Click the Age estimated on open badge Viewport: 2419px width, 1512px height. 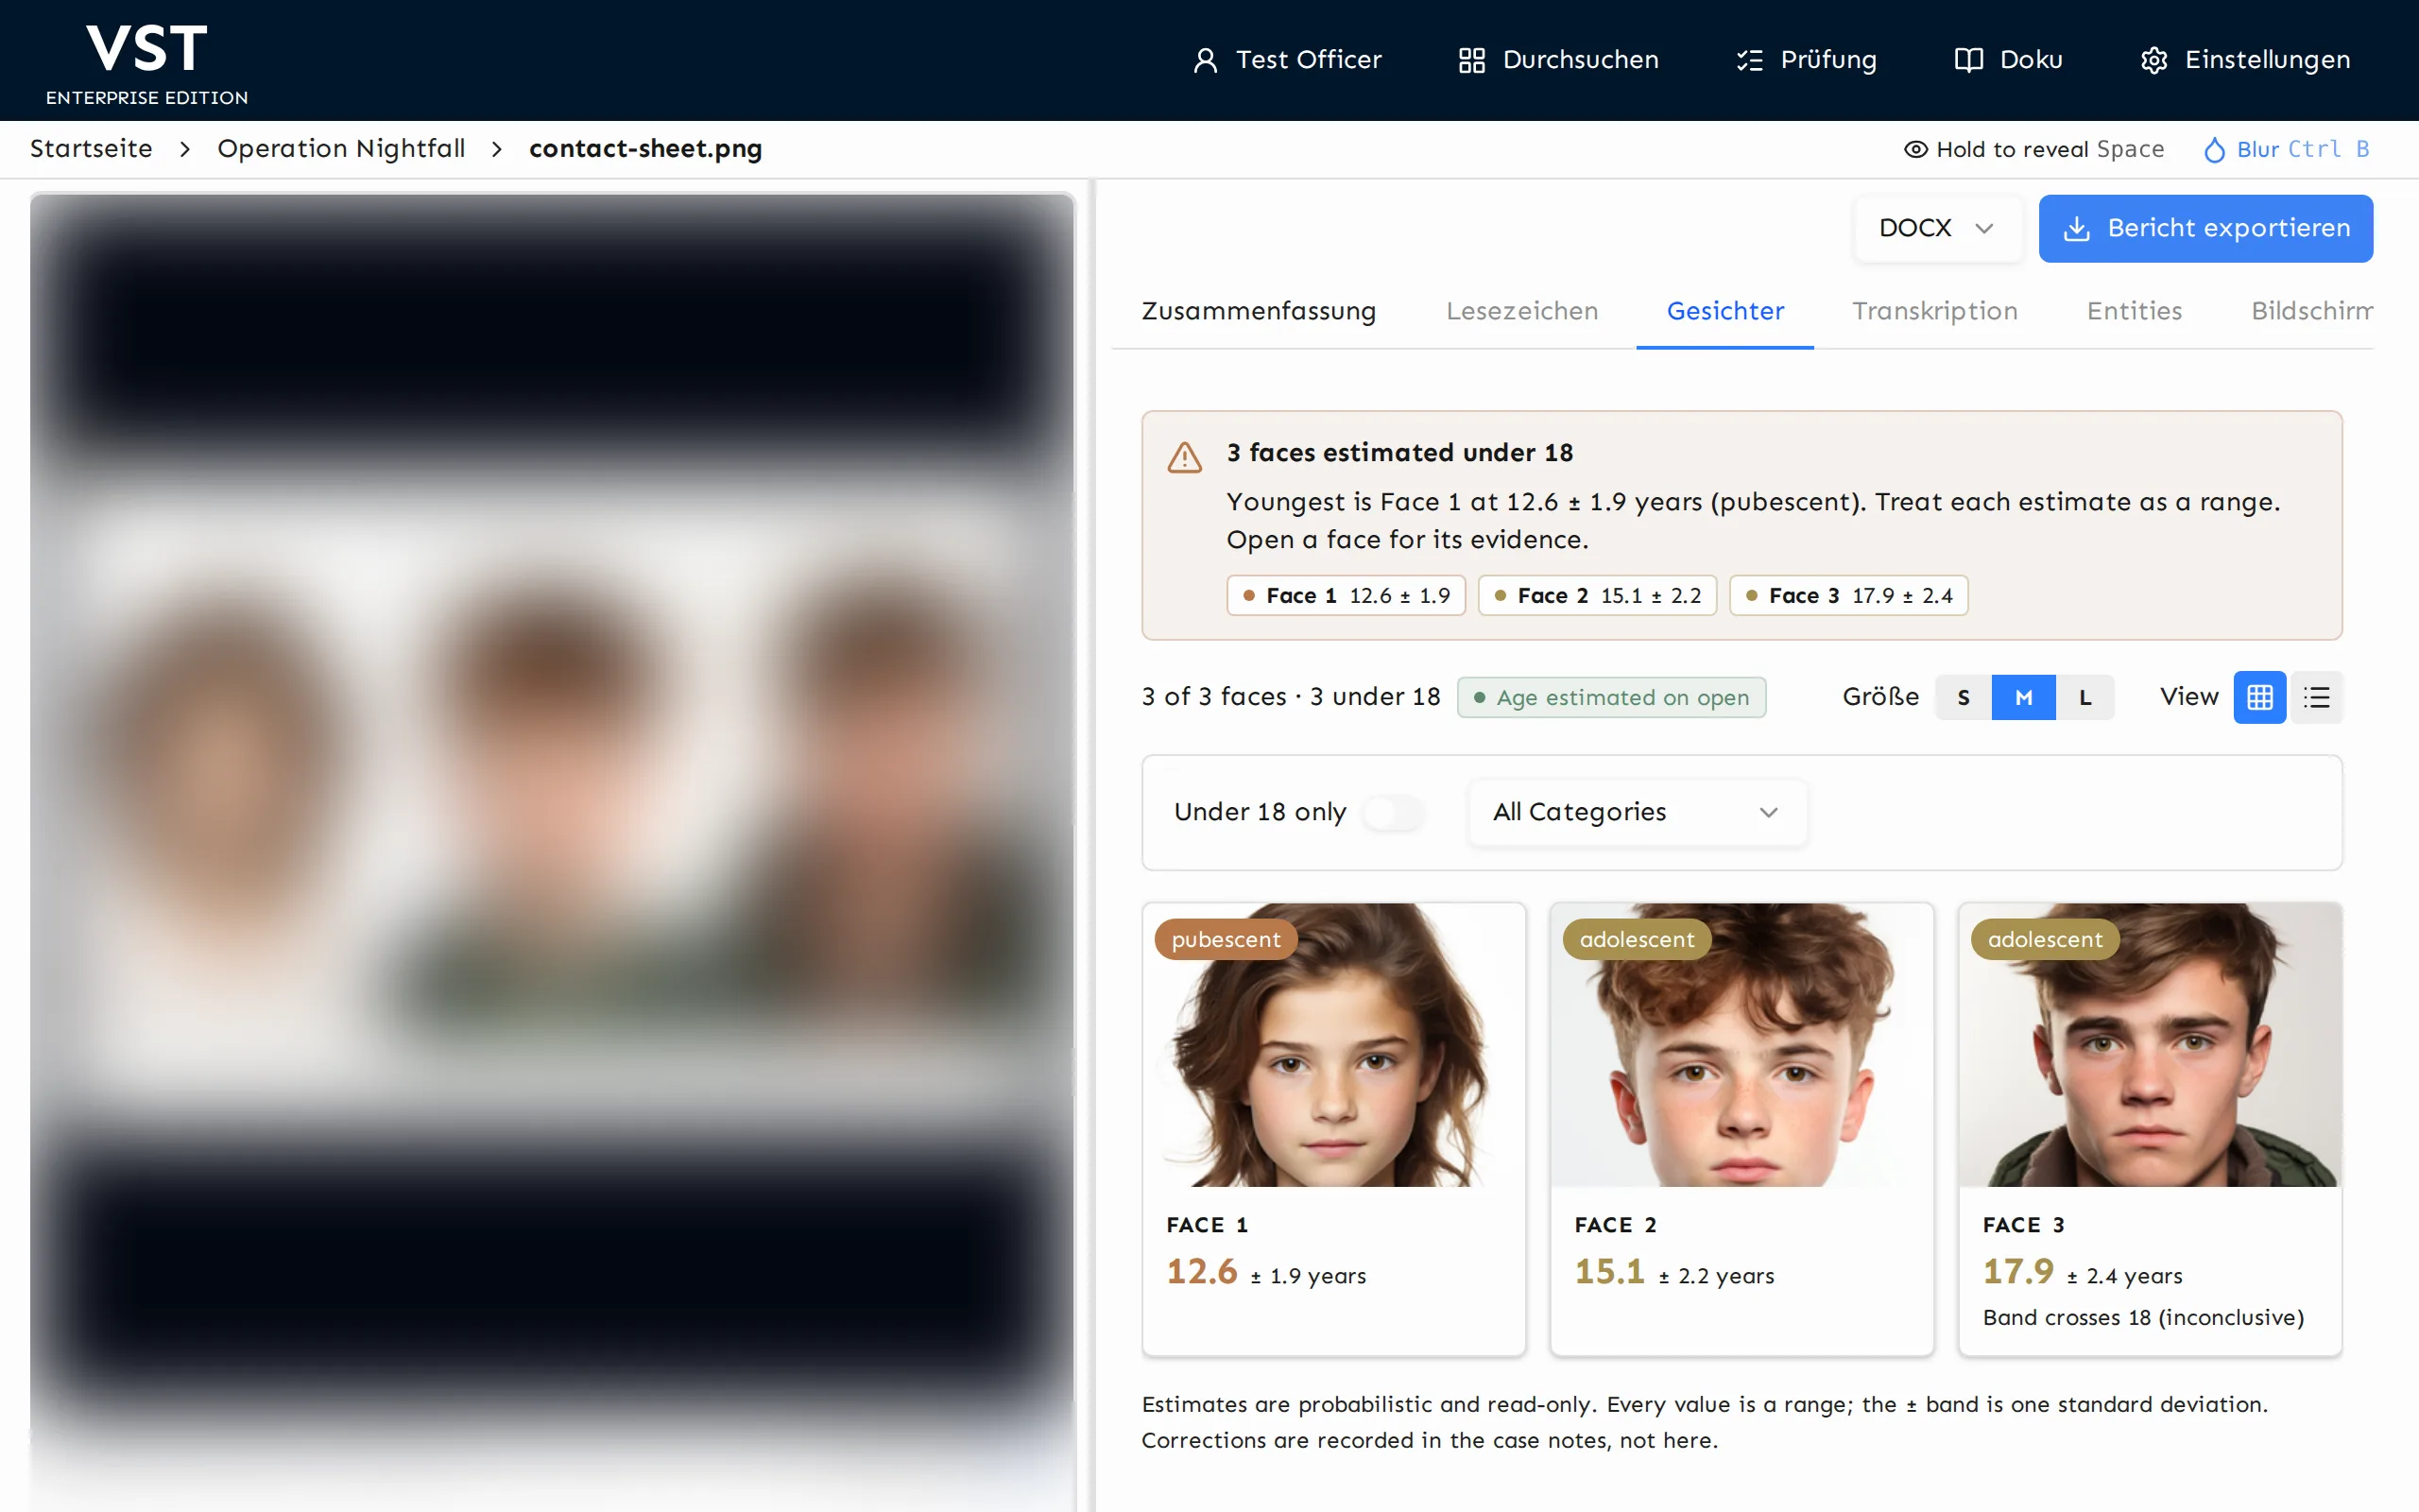coord(1611,697)
